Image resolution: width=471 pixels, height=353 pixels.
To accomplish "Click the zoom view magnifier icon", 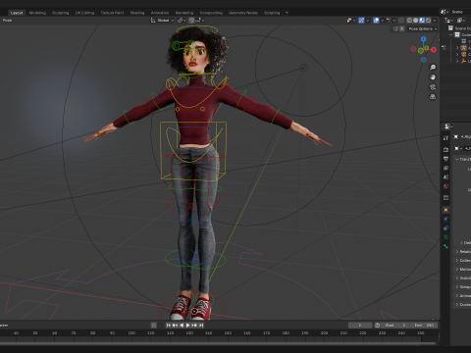I will tap(433, 68).
